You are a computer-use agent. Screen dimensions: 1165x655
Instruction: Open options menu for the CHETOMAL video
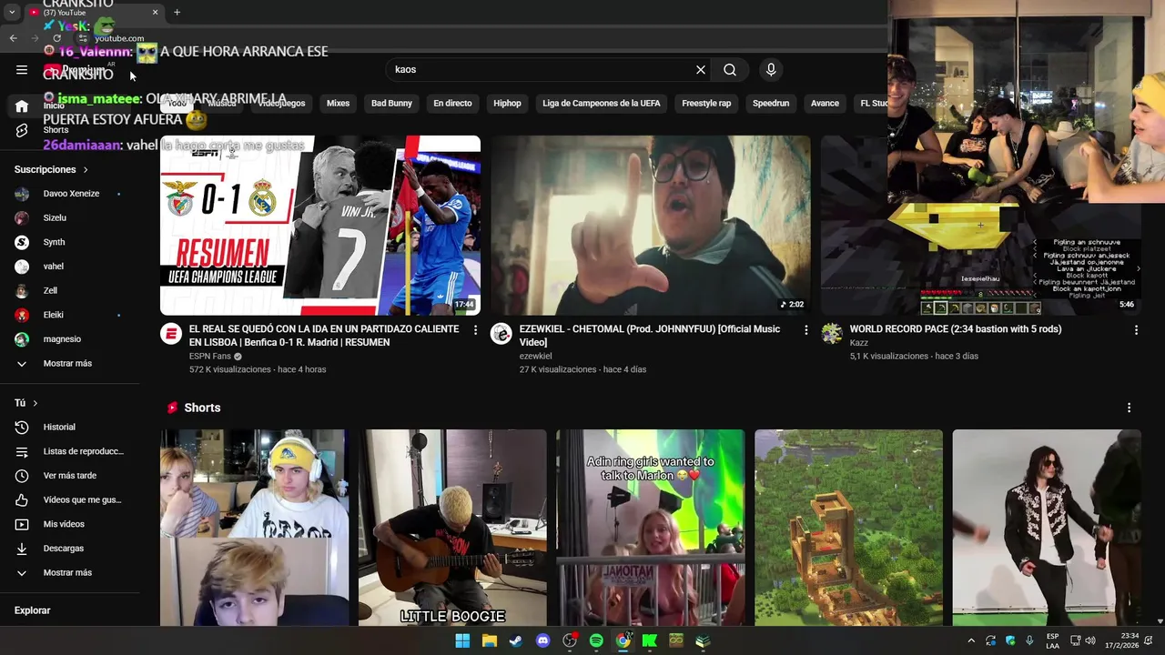pos(805,329)
